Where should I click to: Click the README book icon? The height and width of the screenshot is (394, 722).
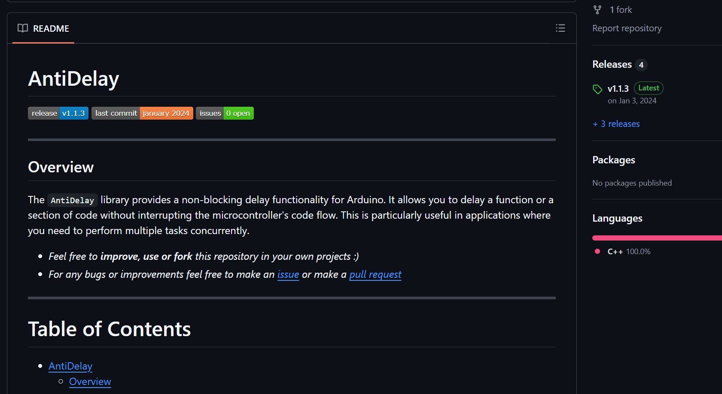tap(23, 28)
